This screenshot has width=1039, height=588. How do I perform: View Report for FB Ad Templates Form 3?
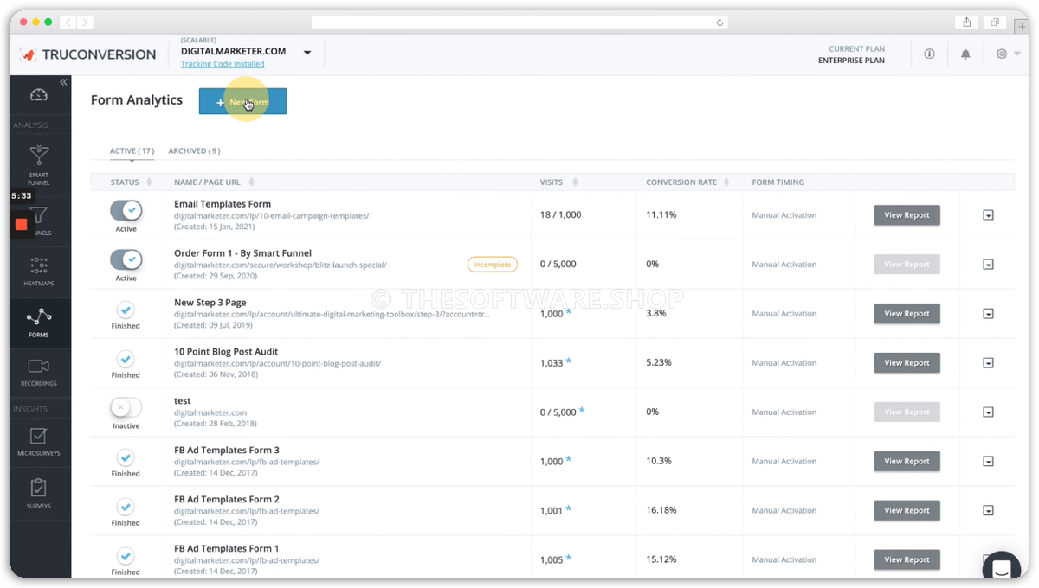pyautogui.click(x=907, y=462)
